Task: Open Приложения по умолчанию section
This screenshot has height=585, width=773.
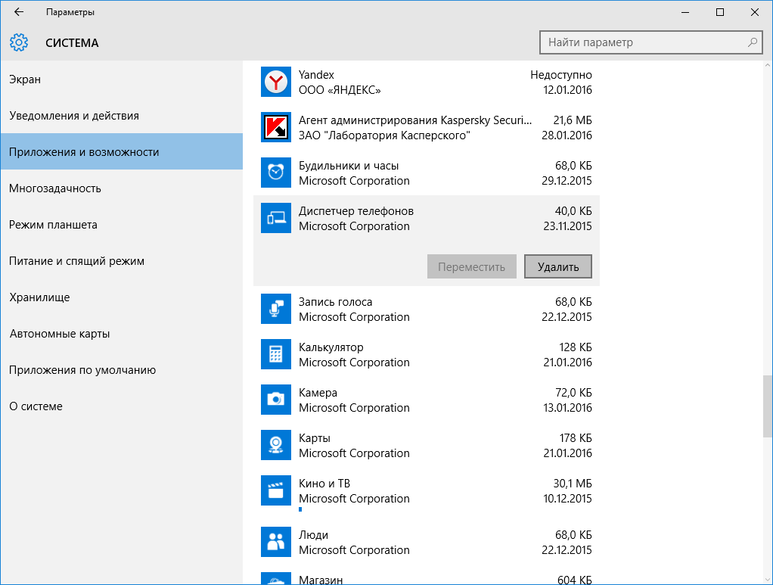Action: tap(122, 370)
